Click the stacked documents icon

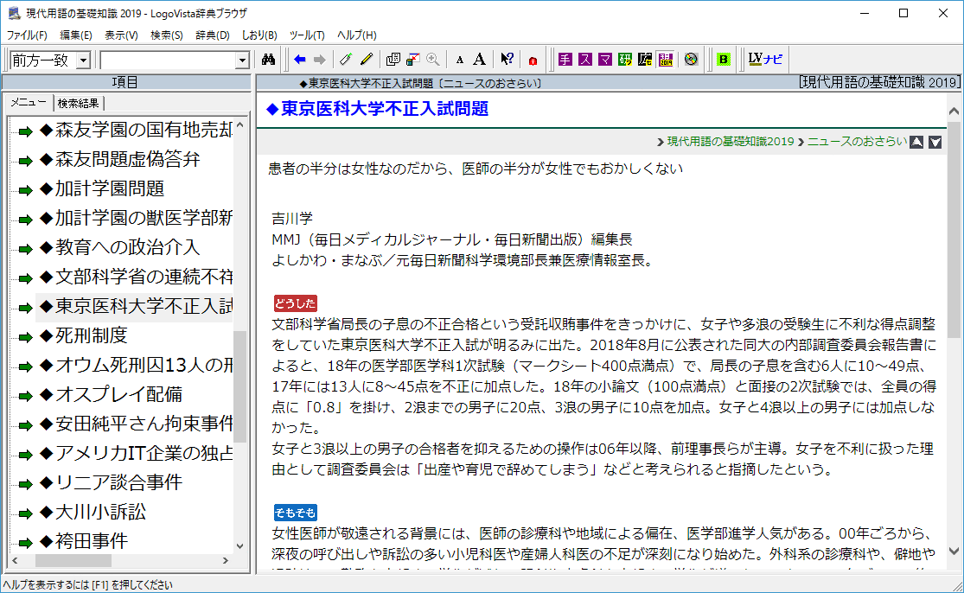[x=393, y=60]
